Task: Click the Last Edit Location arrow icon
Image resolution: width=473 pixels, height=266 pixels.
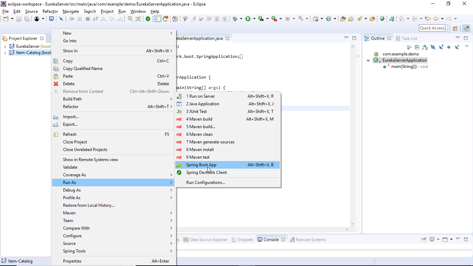Action: 428,19
